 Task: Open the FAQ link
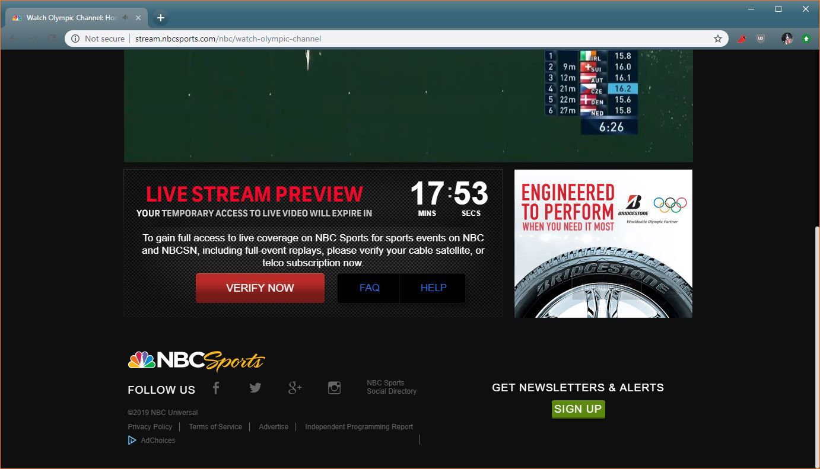[369, 288]
